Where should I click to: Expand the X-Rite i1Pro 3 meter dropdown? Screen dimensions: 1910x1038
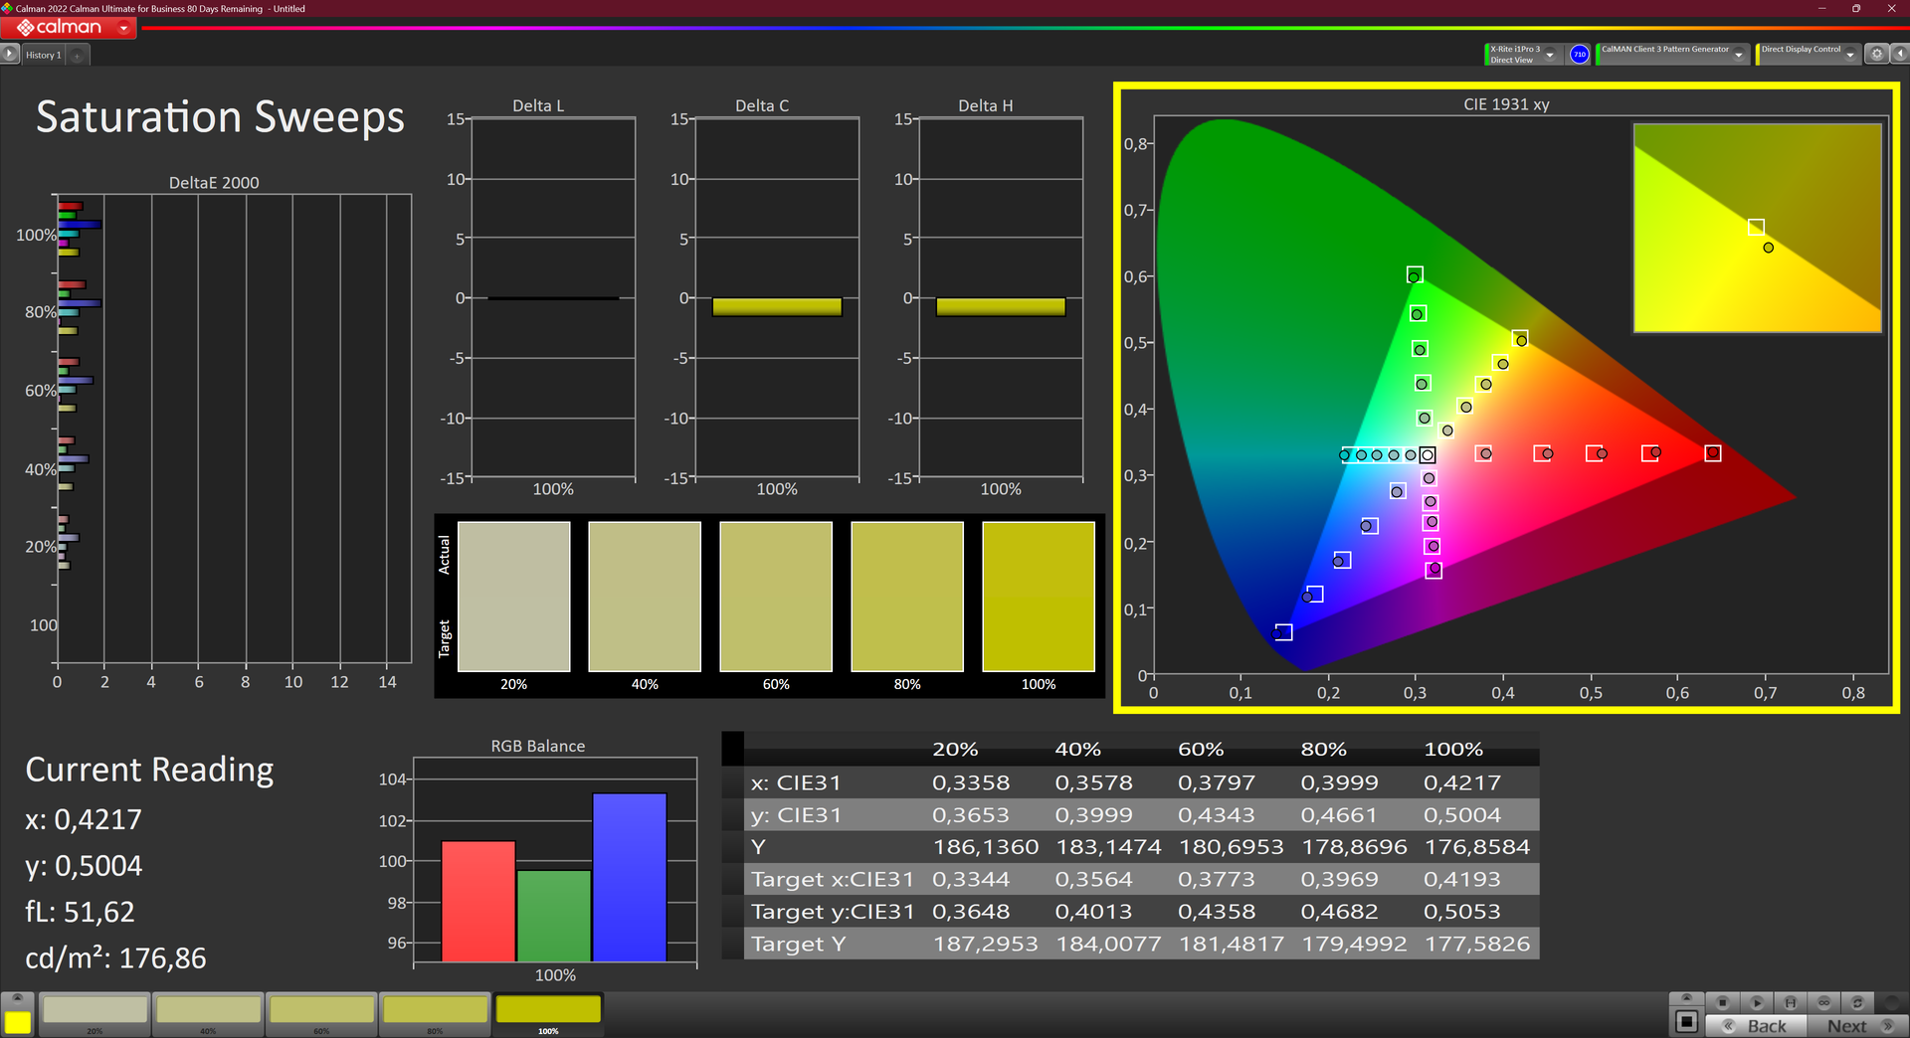point(1550,55)
